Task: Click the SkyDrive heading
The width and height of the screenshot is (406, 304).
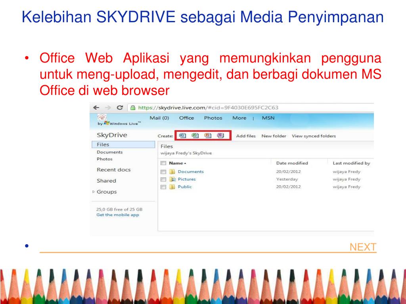Action: 112,135
